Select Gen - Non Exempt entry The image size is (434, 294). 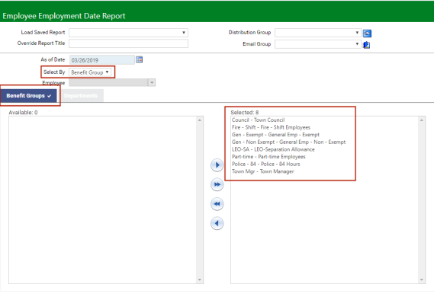(288, 142)
